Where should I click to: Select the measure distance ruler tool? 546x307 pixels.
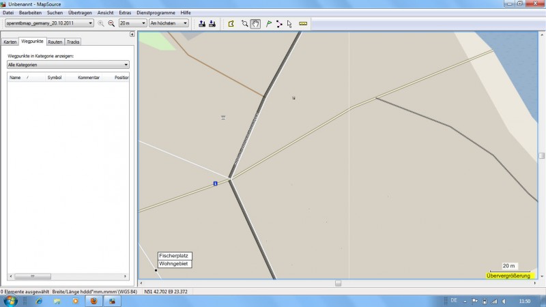click(x=303, y=23)
